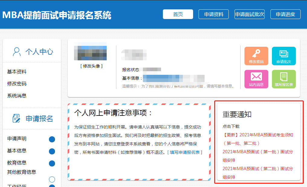This screenshot has height=187, width=307.
Task: Click the empty circle under 其他教育信息
Action: [x=52, y=179]
